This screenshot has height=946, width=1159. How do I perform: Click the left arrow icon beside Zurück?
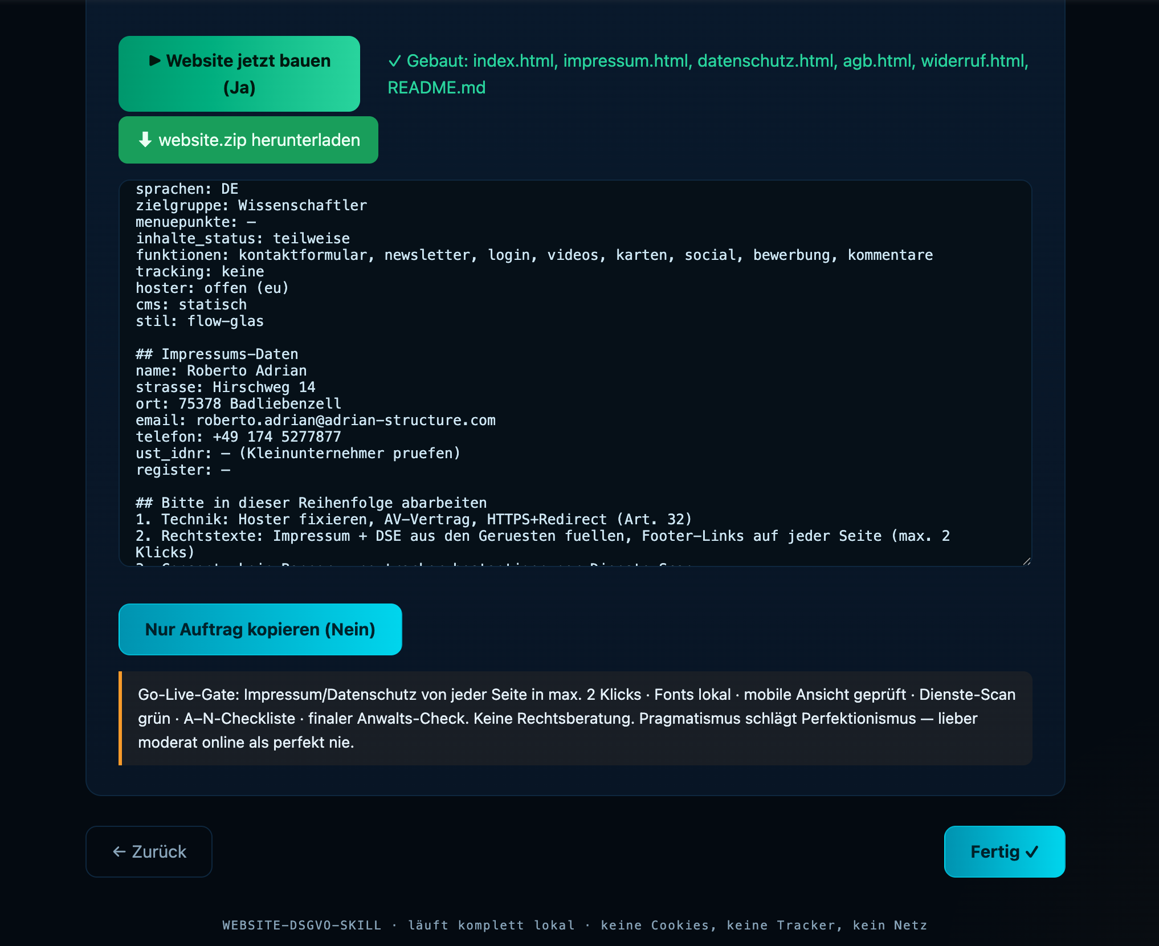119,851
